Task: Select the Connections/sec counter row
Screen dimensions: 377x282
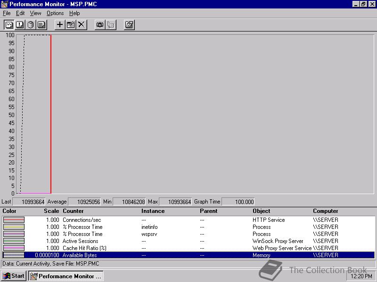Action: (x=188, y=220)
